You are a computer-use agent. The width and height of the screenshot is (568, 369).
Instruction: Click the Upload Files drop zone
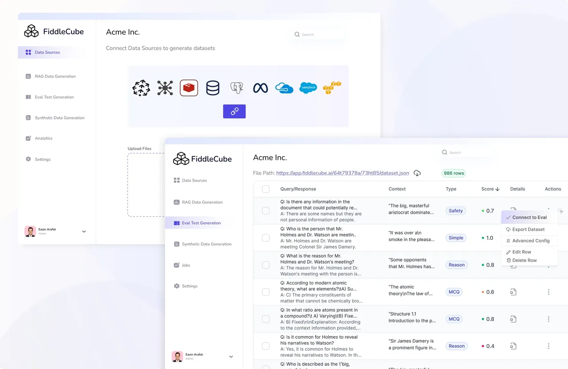click(x=146, y=185)
